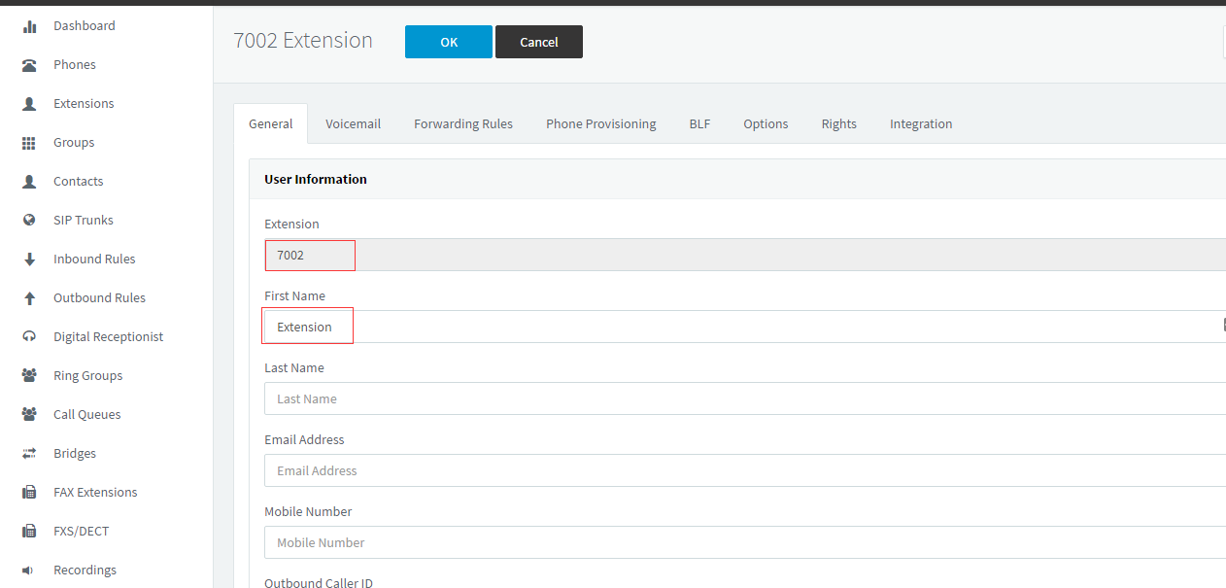1226x588 pixels.
Task: Open the Bridges page
Action: 75,454
